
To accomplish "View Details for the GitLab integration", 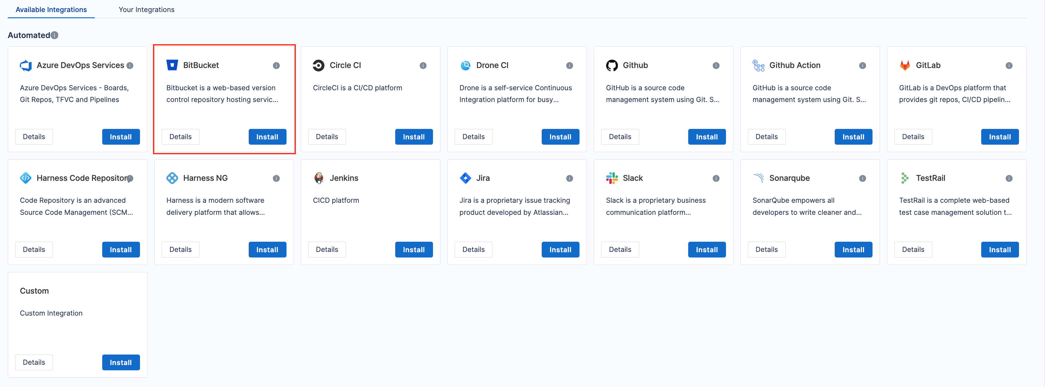I will point(913,136).
